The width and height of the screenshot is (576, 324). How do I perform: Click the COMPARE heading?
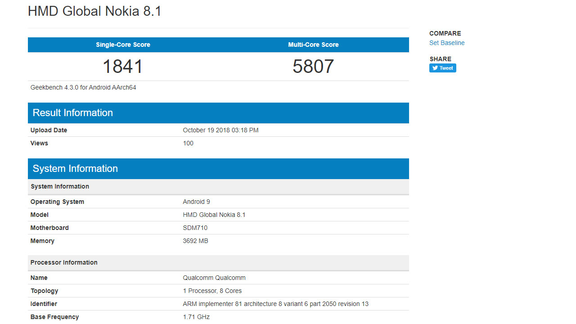tap(445, 33)
